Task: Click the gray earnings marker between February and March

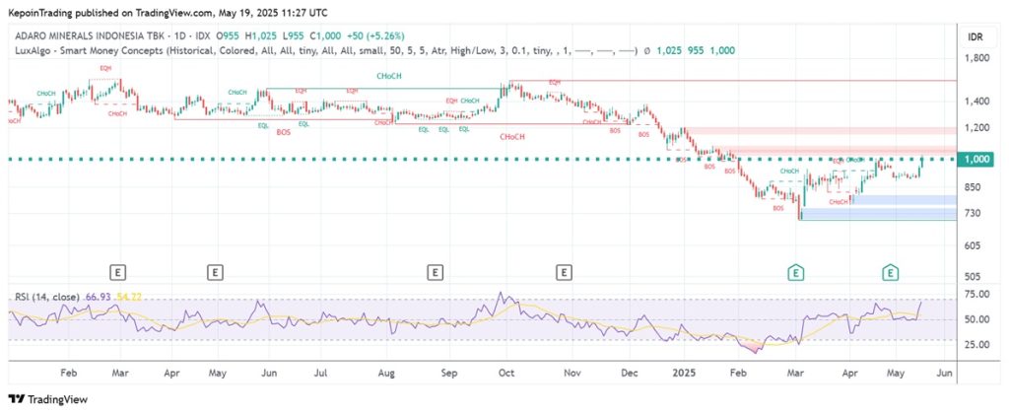Action: (x=117, y=271)
